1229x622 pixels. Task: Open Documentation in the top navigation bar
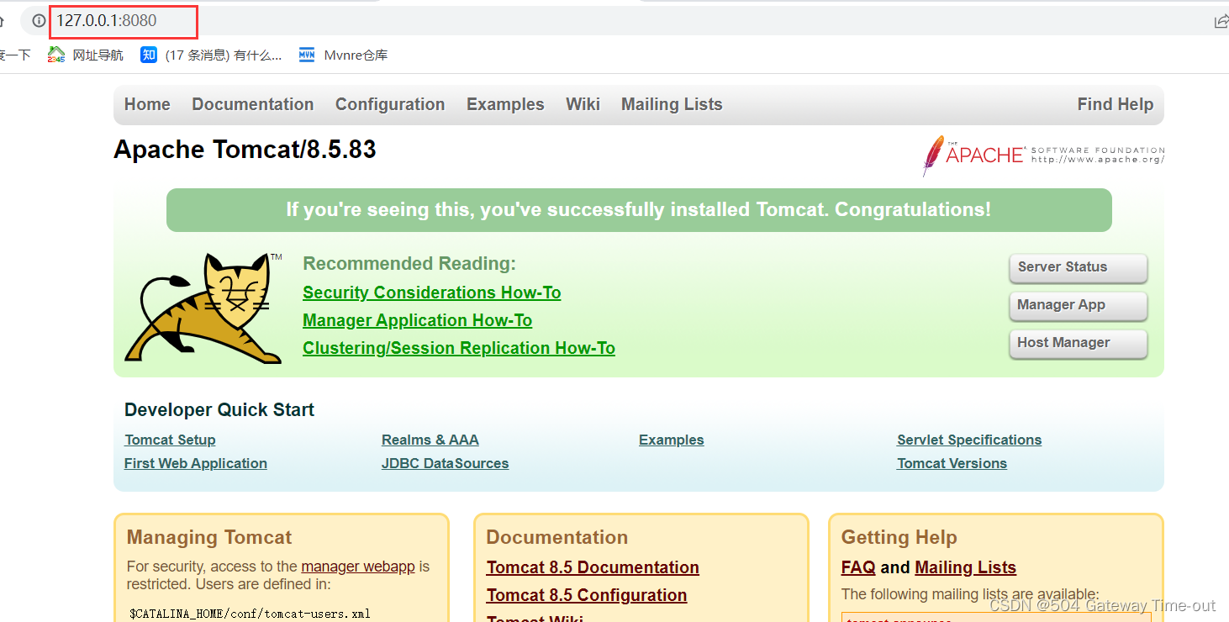[x=253, y=104]
